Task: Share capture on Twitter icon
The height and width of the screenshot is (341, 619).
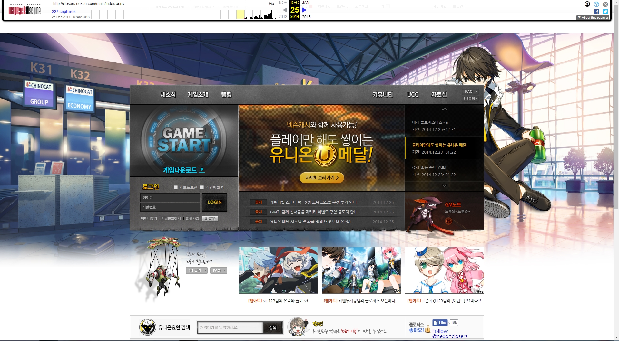Action: pyautogui.click(x=605, y=12)
